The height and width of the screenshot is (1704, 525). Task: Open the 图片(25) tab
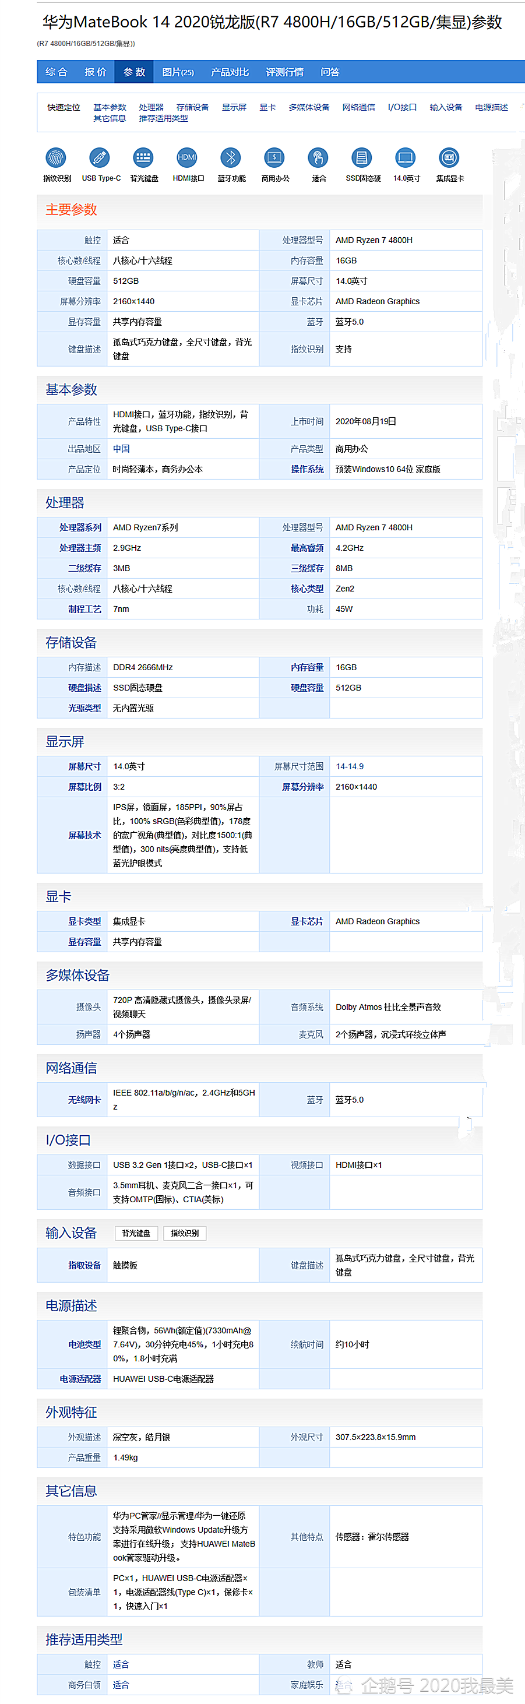tap(178, 72)
